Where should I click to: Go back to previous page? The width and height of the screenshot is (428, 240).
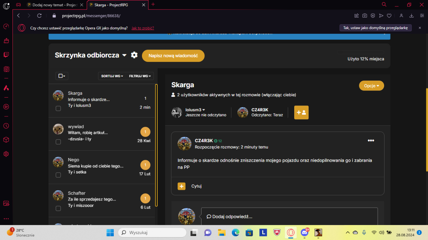tap(18, 16)
